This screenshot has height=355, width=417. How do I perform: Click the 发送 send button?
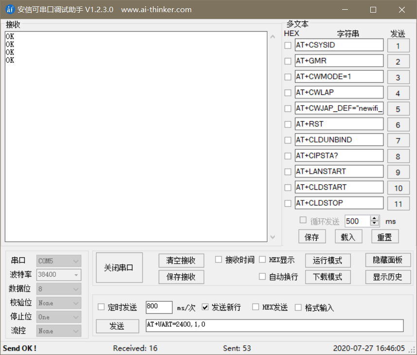[x=117, y=326]
